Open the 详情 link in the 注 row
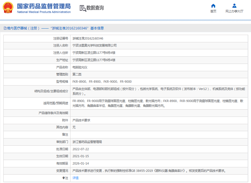 pos(75,178)
